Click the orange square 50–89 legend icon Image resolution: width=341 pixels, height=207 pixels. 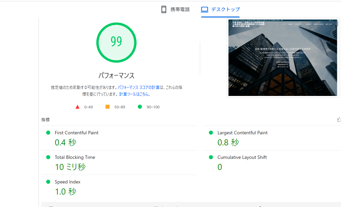(107, 107)
